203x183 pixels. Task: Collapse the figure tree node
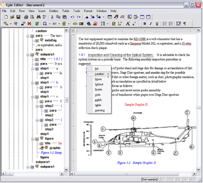(x=33, y=138)
